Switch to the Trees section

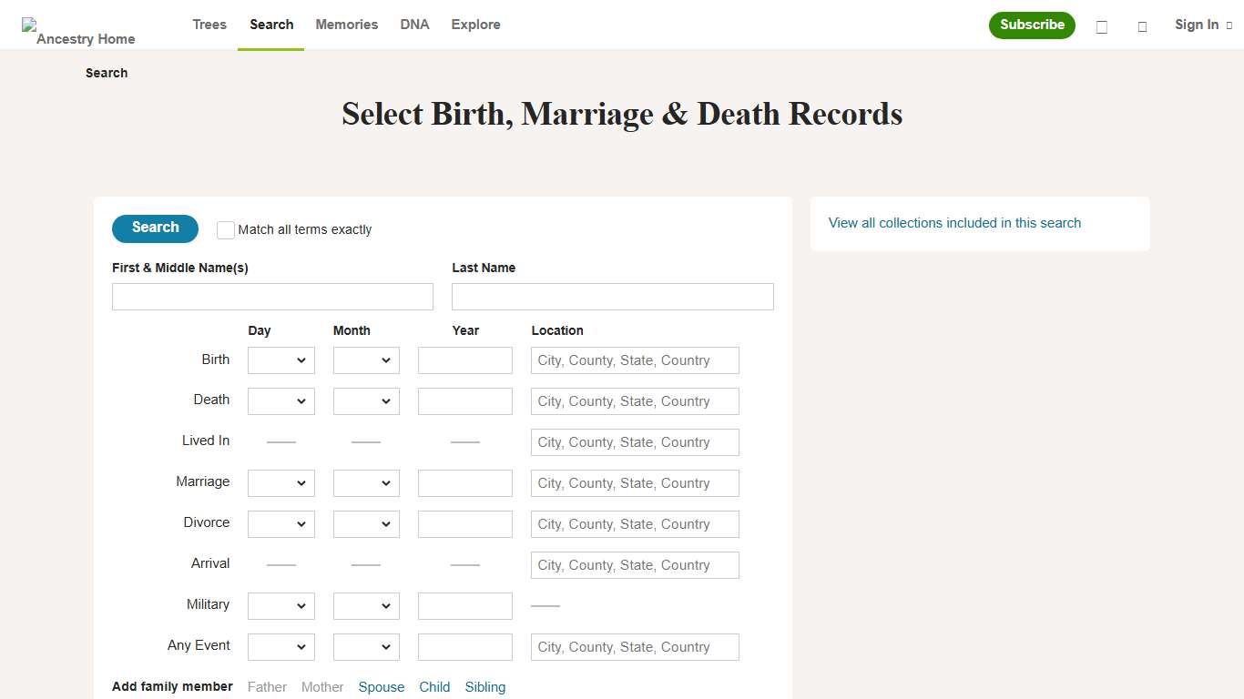(x=209, y=25)
